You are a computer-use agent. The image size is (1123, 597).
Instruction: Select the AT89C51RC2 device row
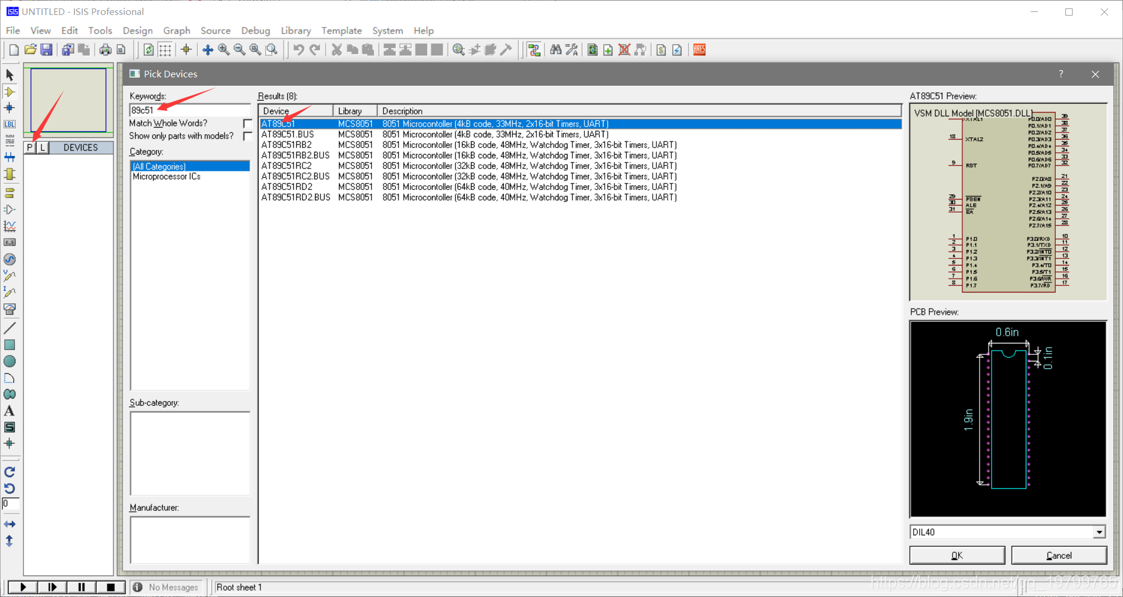(x=581, y=166)
